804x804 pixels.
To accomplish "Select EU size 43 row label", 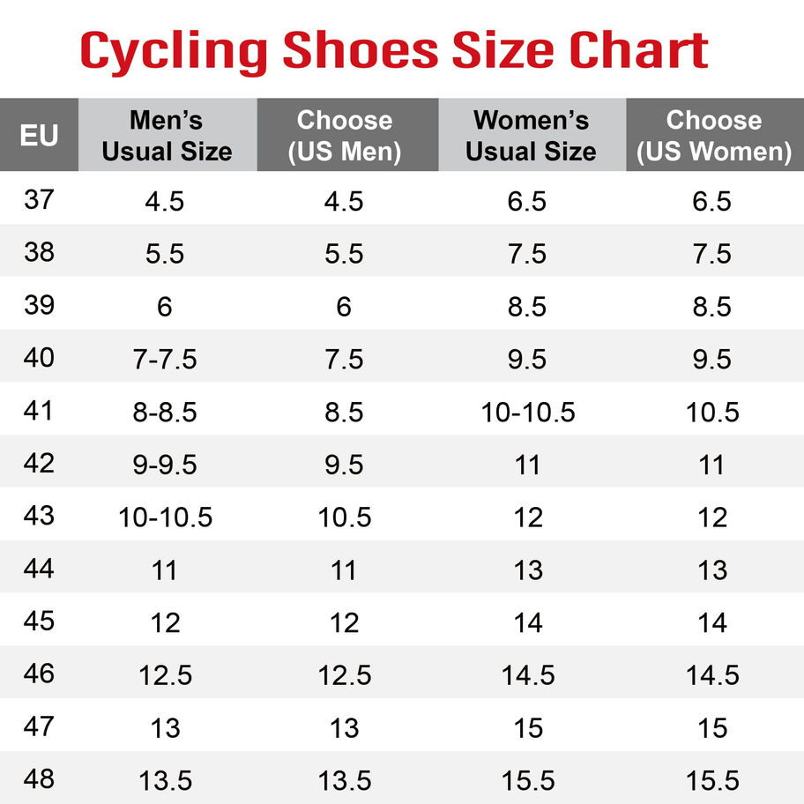I will (39, 516).
